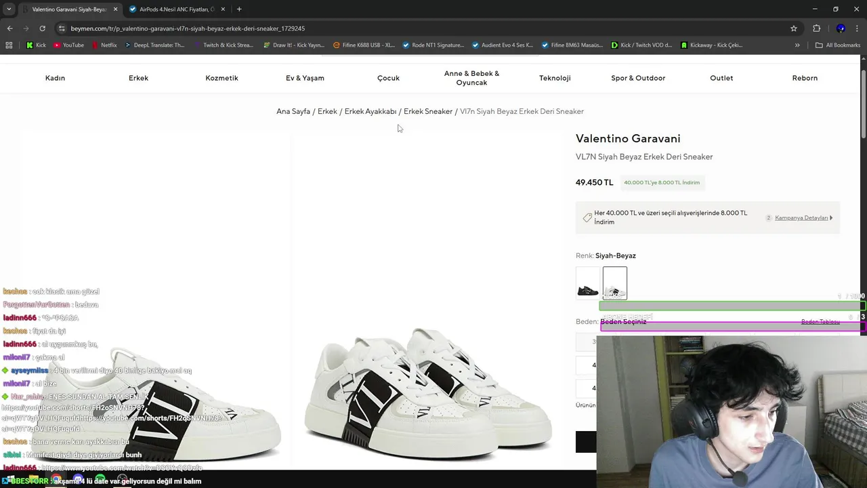Viewport: 867px width, 488px height.
Task: Open the Kadın menu
Action: (x=55, y=78)
